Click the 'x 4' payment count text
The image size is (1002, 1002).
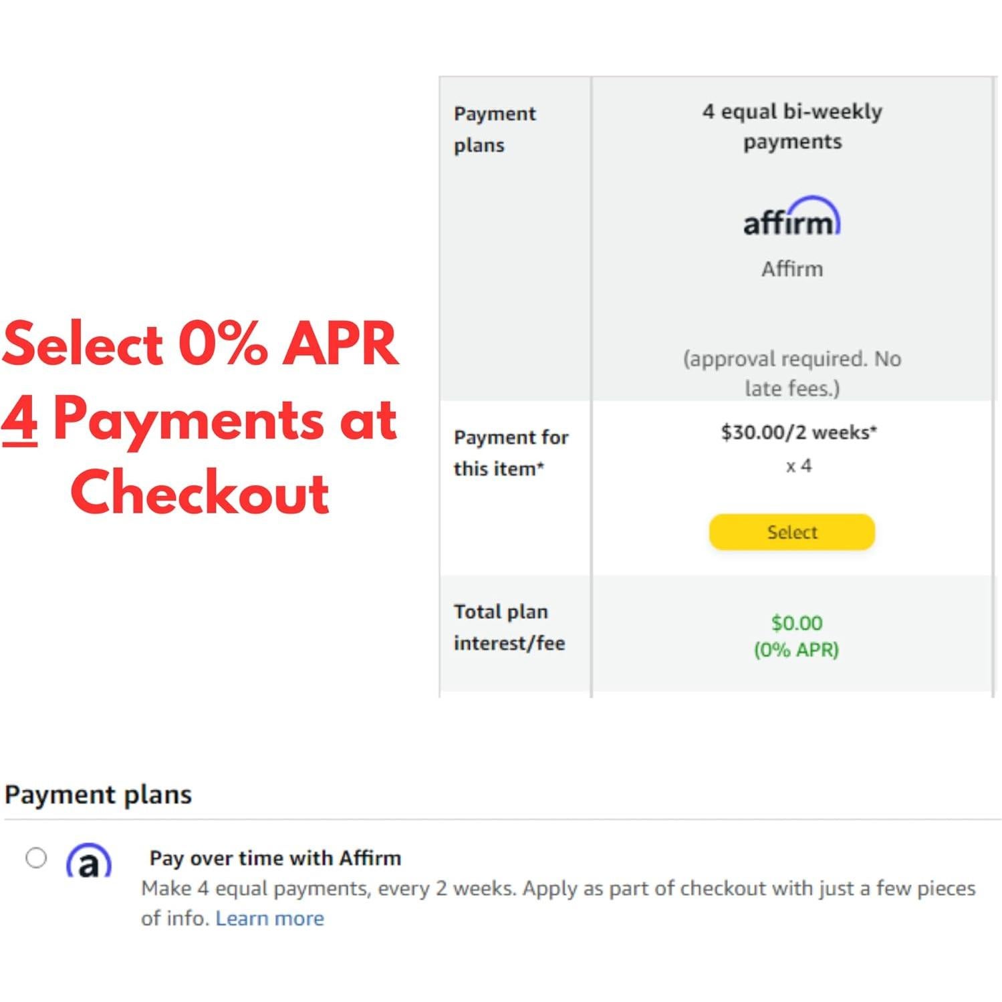pyautogui.click(x=798, y=466)
